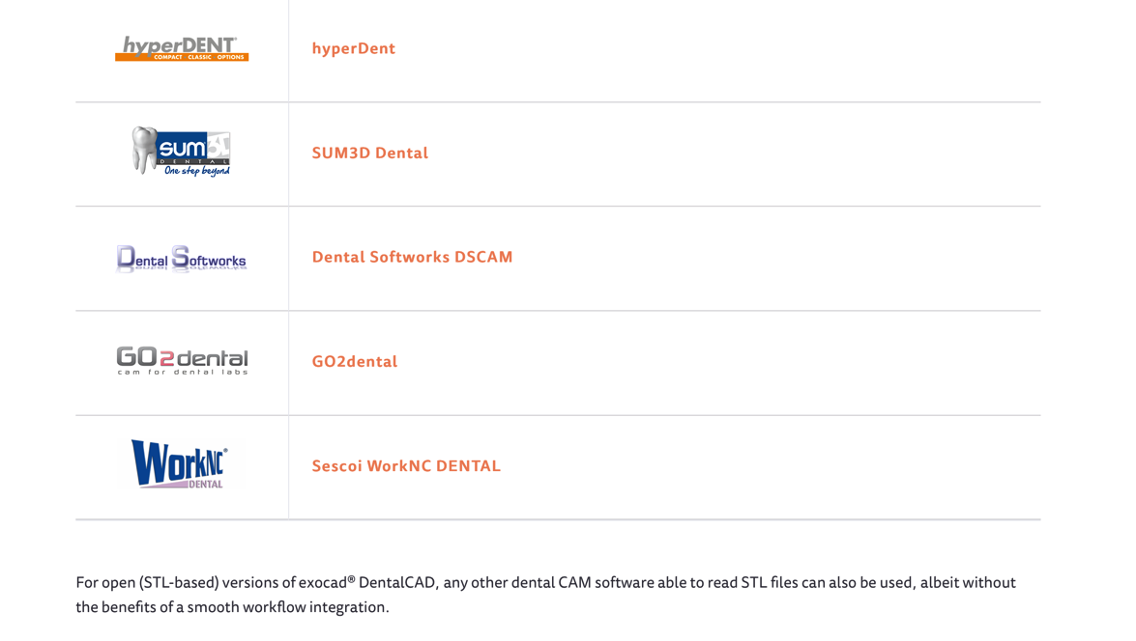The width and height of the screenshot is (1136, 641).
Task: Click the purple "DENTAL" strip under WorkNC
Action: 198,484
